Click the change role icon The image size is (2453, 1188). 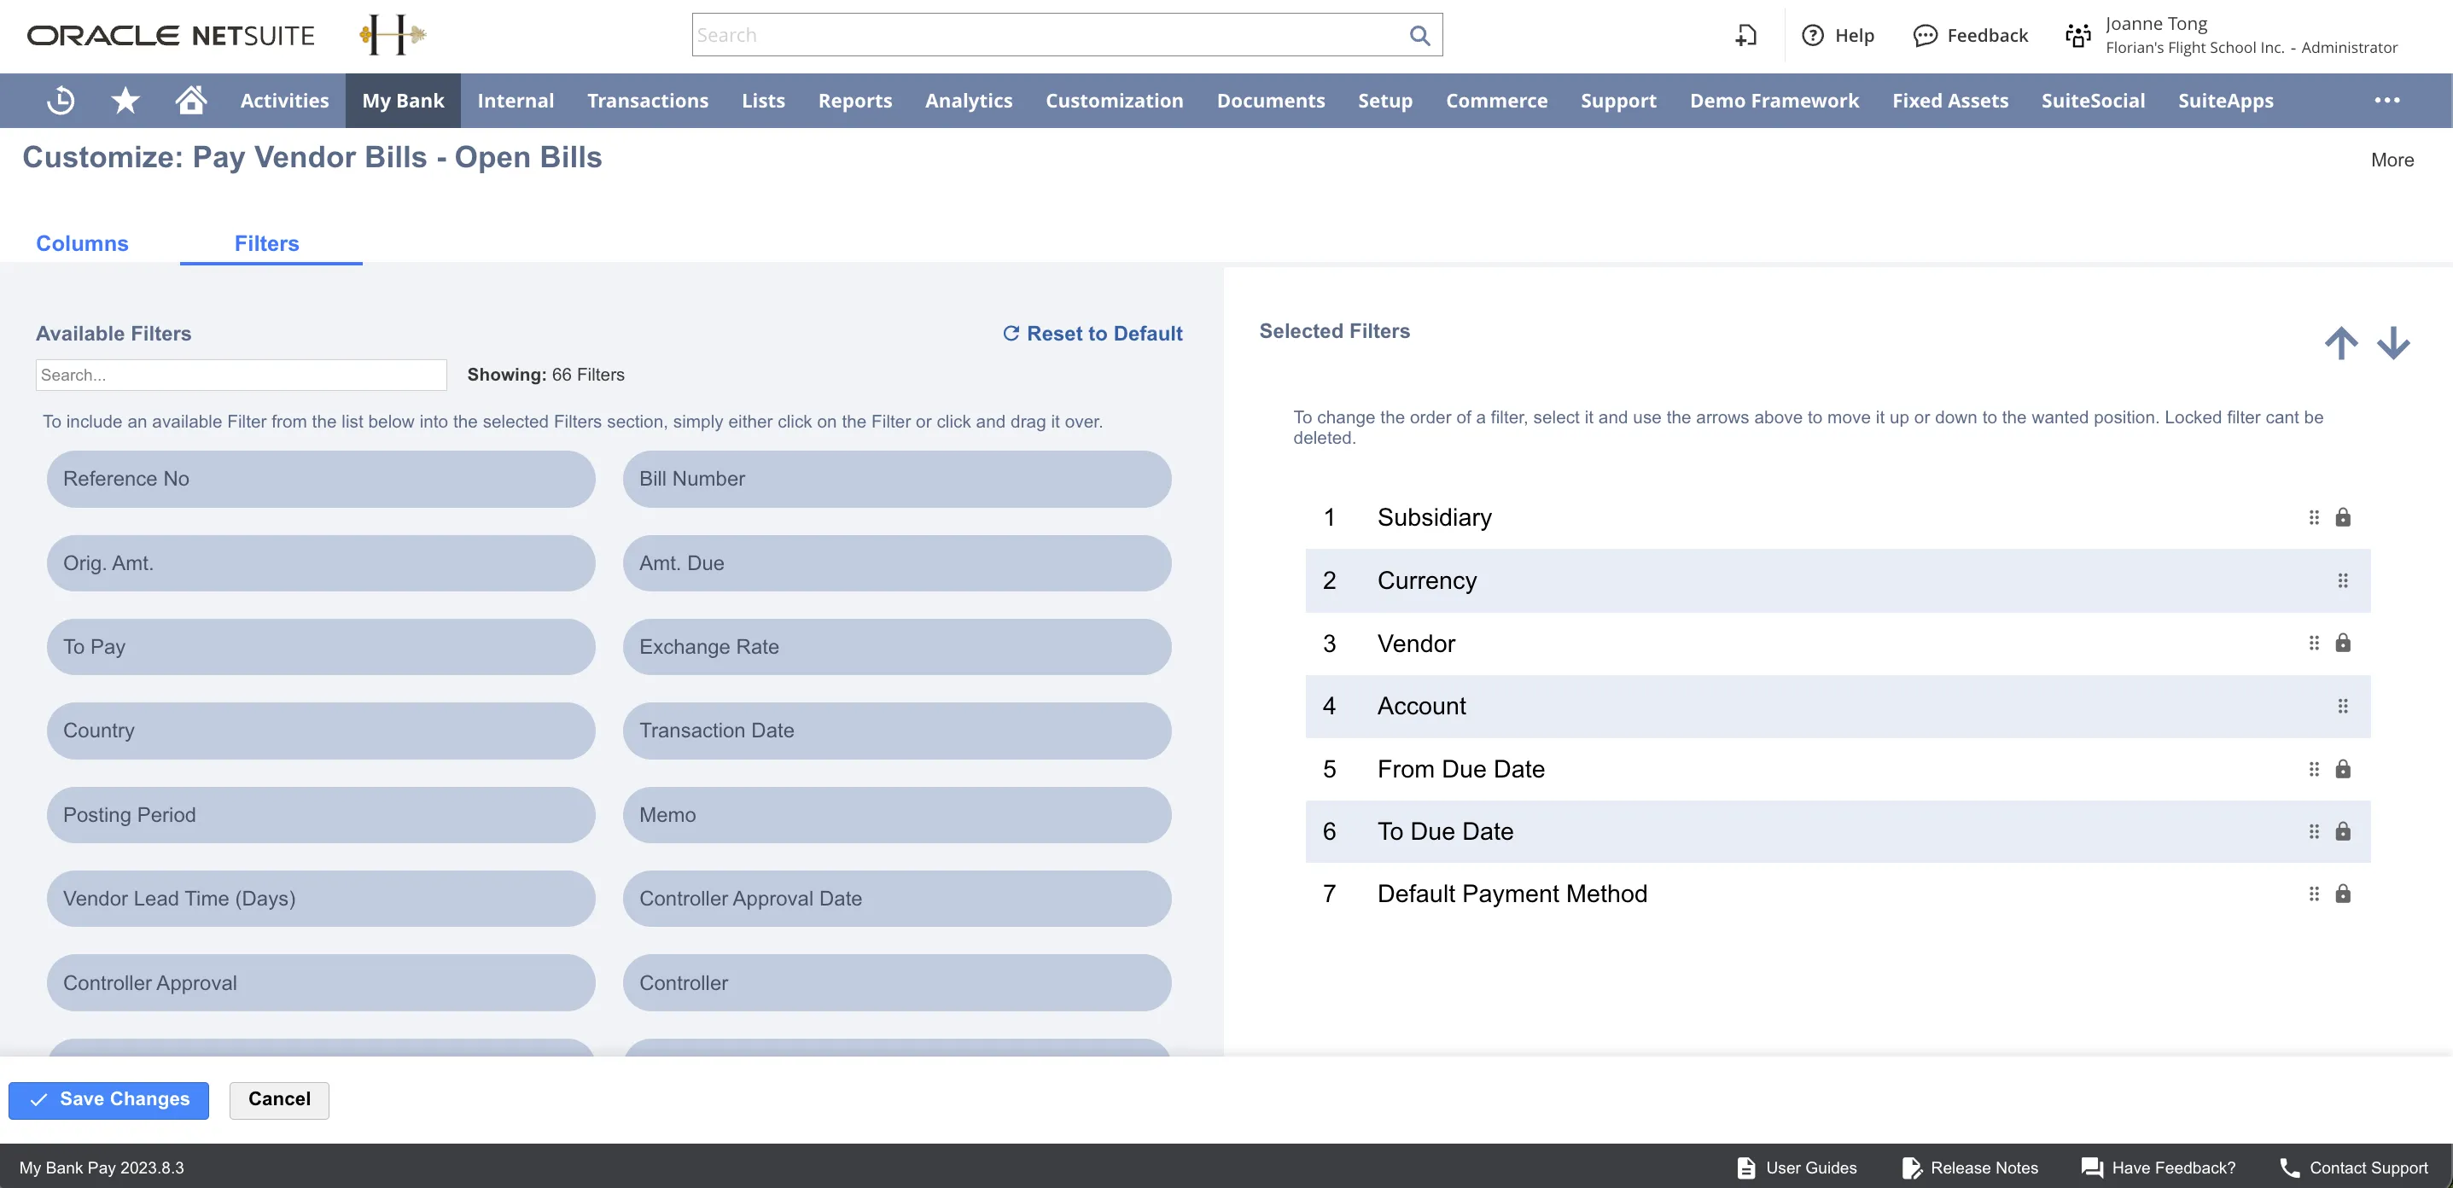[x=2077, y=35]
